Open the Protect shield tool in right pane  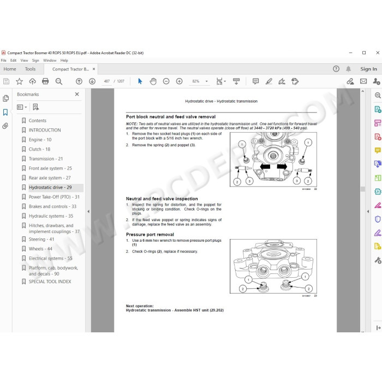(378, 219)
